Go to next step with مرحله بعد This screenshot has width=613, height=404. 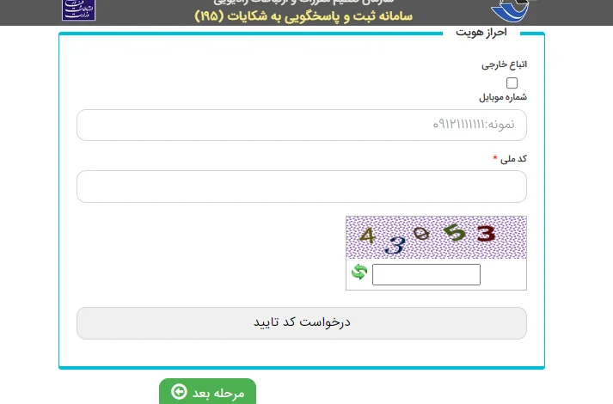[207, 391]
